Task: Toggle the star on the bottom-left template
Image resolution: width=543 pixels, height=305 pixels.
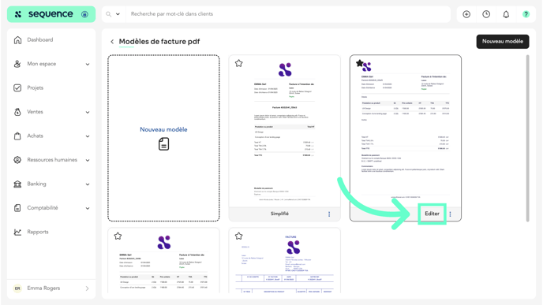Action: pos(118,236)
